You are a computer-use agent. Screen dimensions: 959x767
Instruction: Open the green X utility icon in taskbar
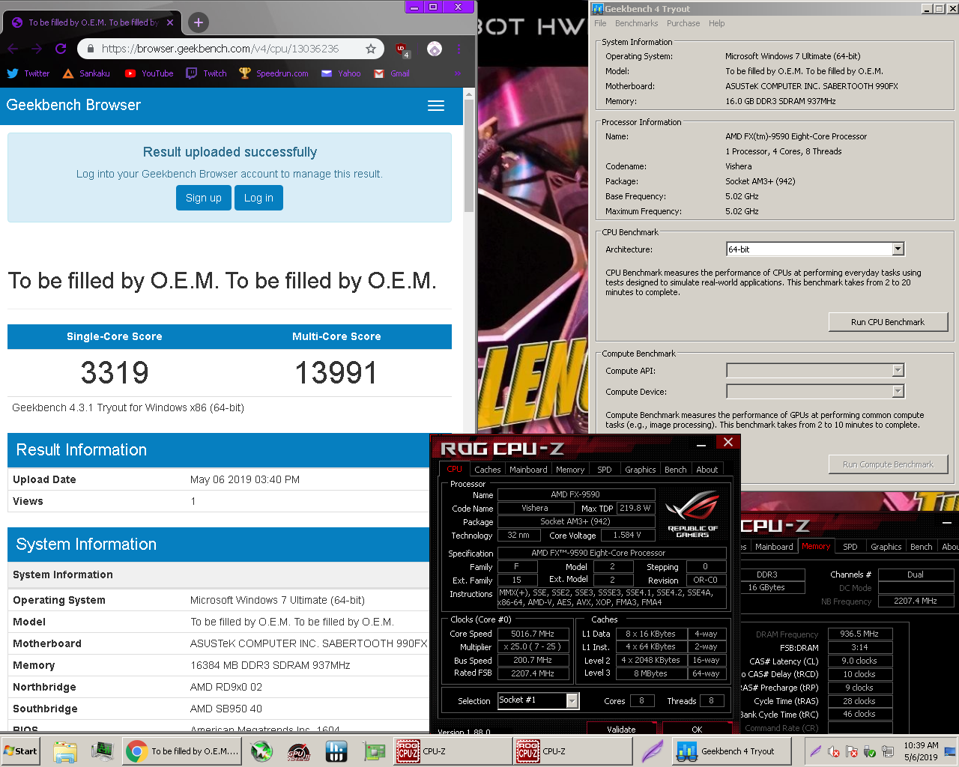(x=261, y=751)
